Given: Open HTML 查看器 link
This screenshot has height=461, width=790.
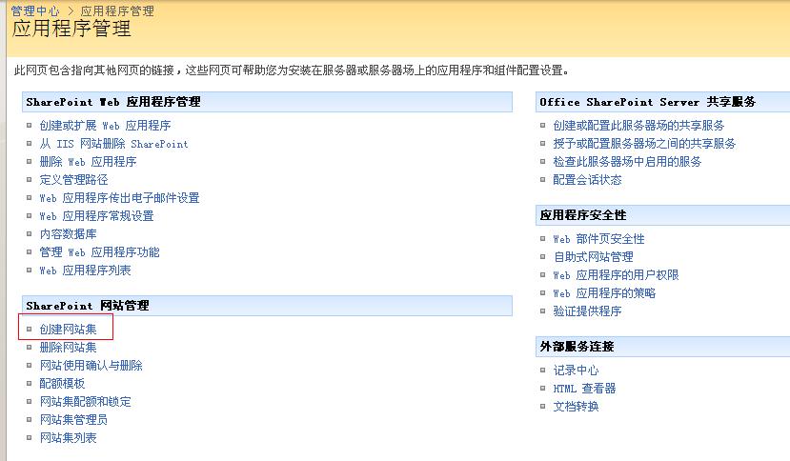Looking at the screenshot, I should (x=584, y=389).
